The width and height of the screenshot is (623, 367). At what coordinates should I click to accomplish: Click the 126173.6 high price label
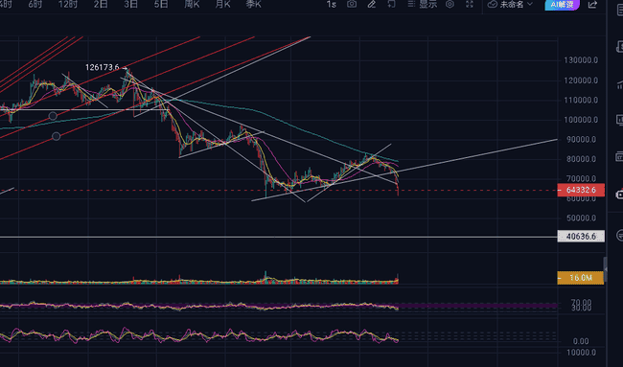tap(103, 67)
